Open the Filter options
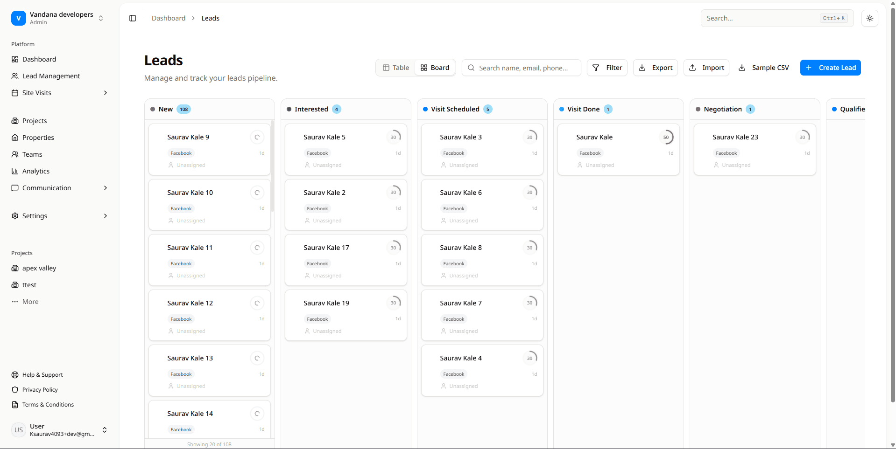Image resolution: width=896 pixels, height=449 pixels. point(607,68)
